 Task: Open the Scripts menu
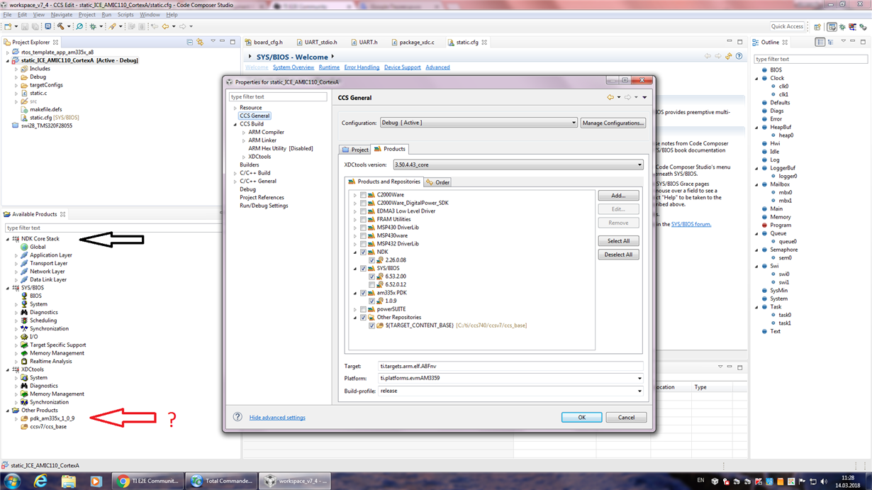125,14
